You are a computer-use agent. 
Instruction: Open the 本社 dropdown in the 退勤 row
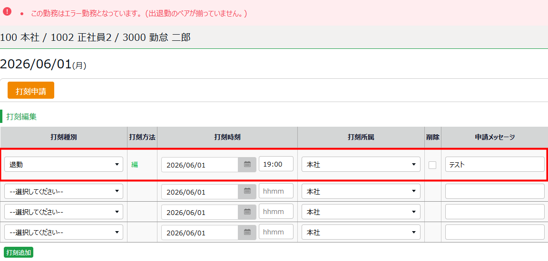[361, 165]
